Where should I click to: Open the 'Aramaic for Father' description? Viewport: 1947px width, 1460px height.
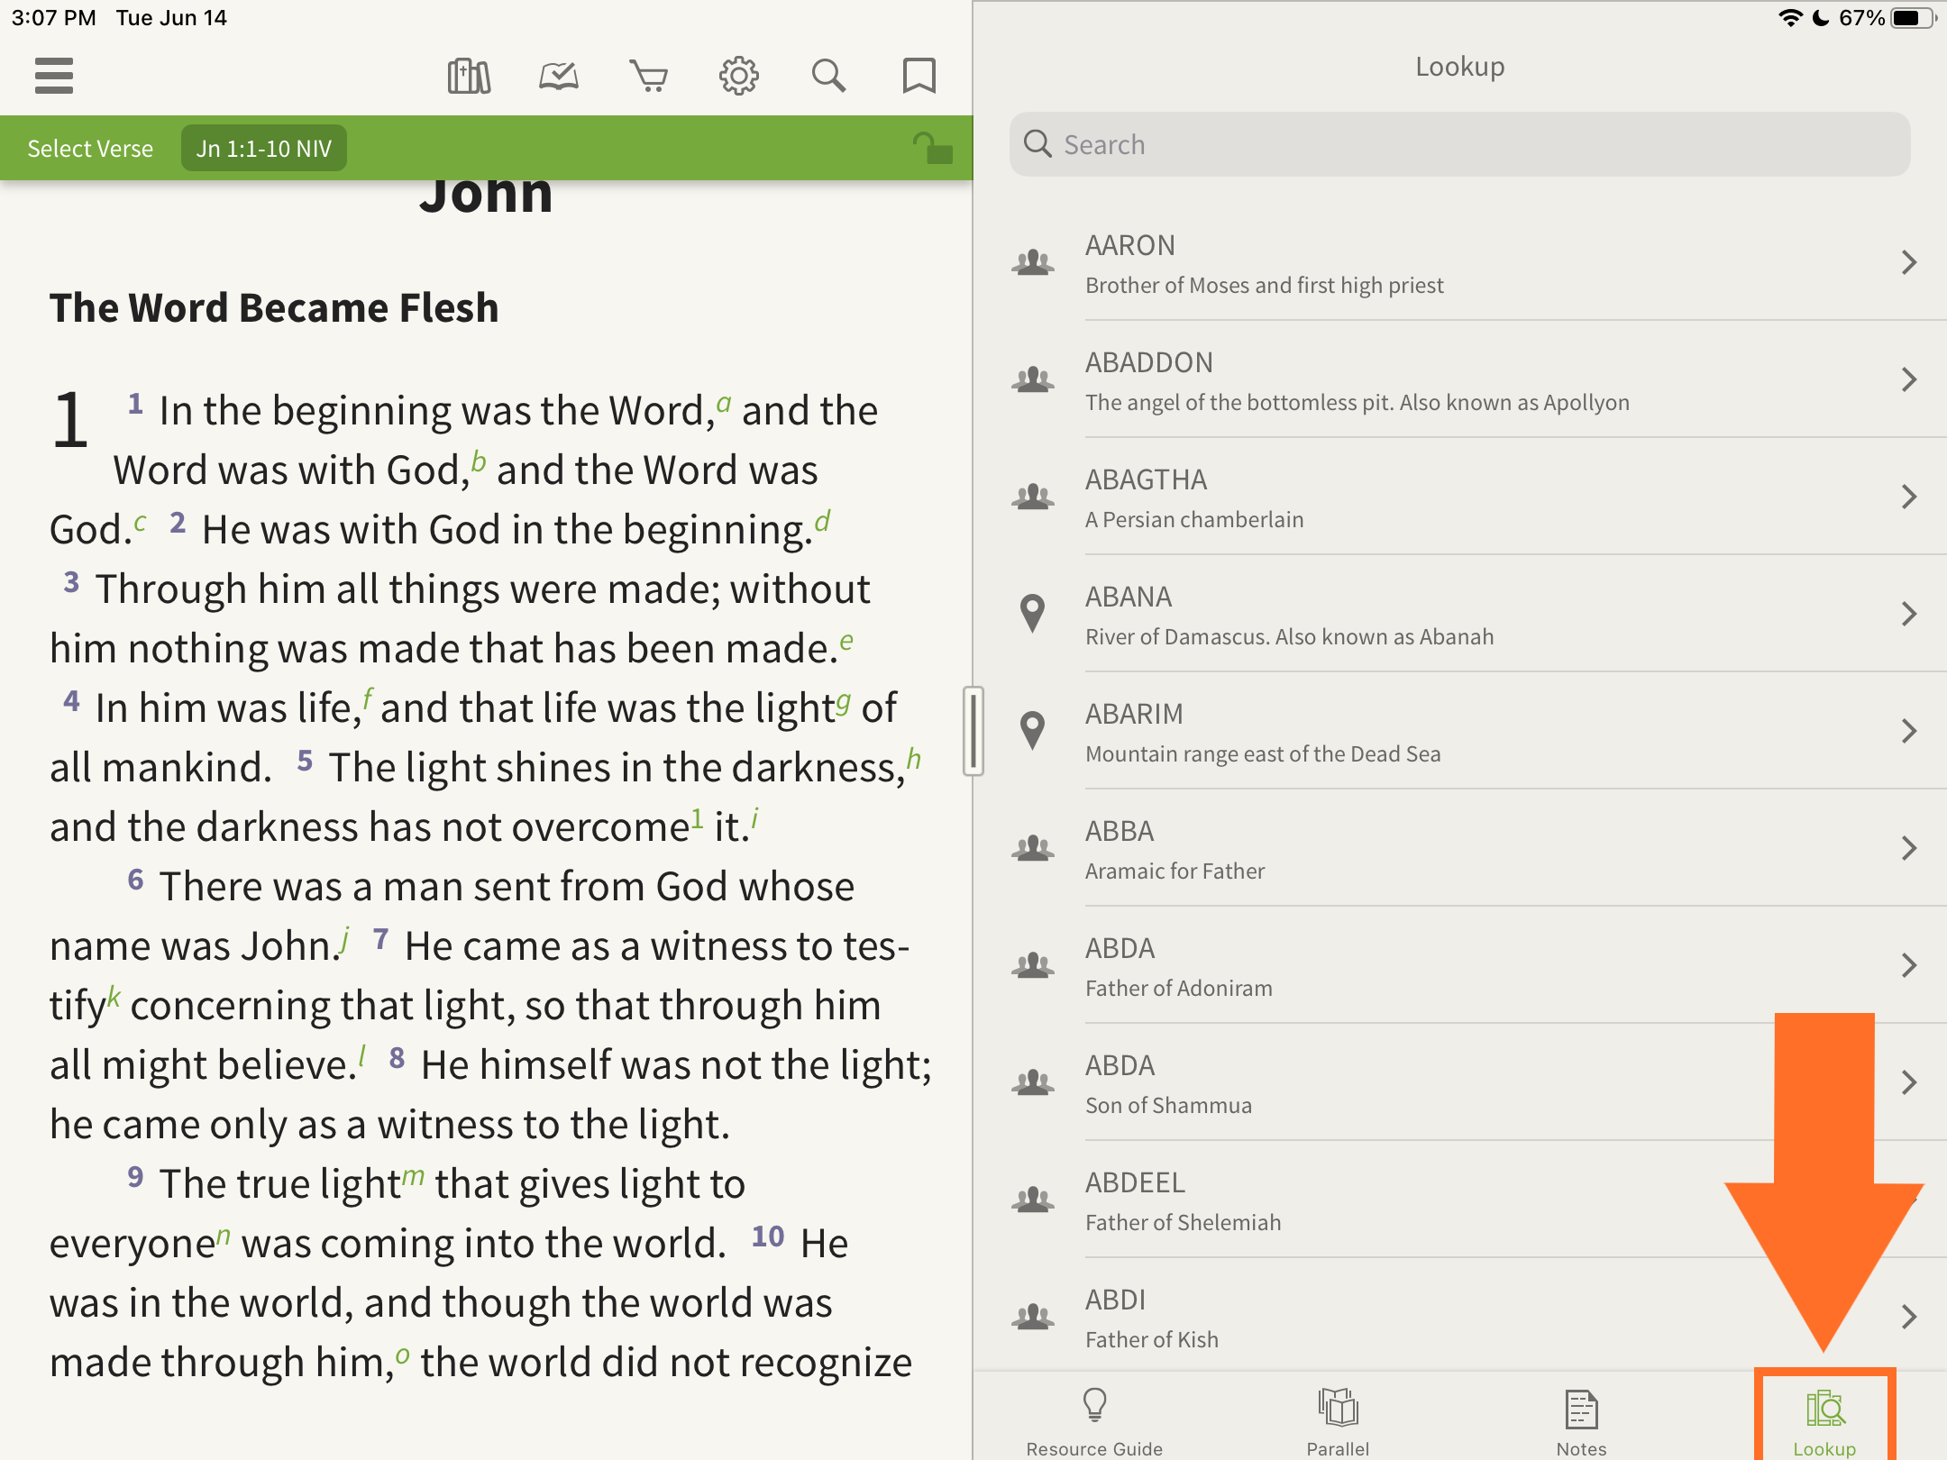(1175, 871)
